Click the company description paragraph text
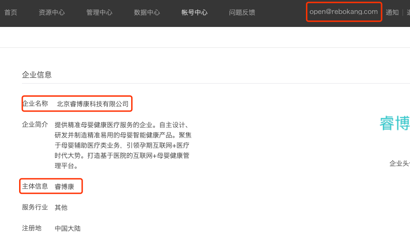 (123, 145)
